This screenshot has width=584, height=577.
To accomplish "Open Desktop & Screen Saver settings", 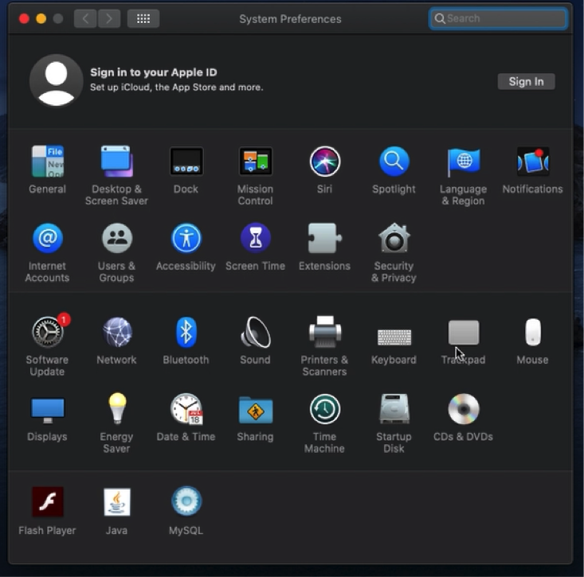I will coord(116,162).
